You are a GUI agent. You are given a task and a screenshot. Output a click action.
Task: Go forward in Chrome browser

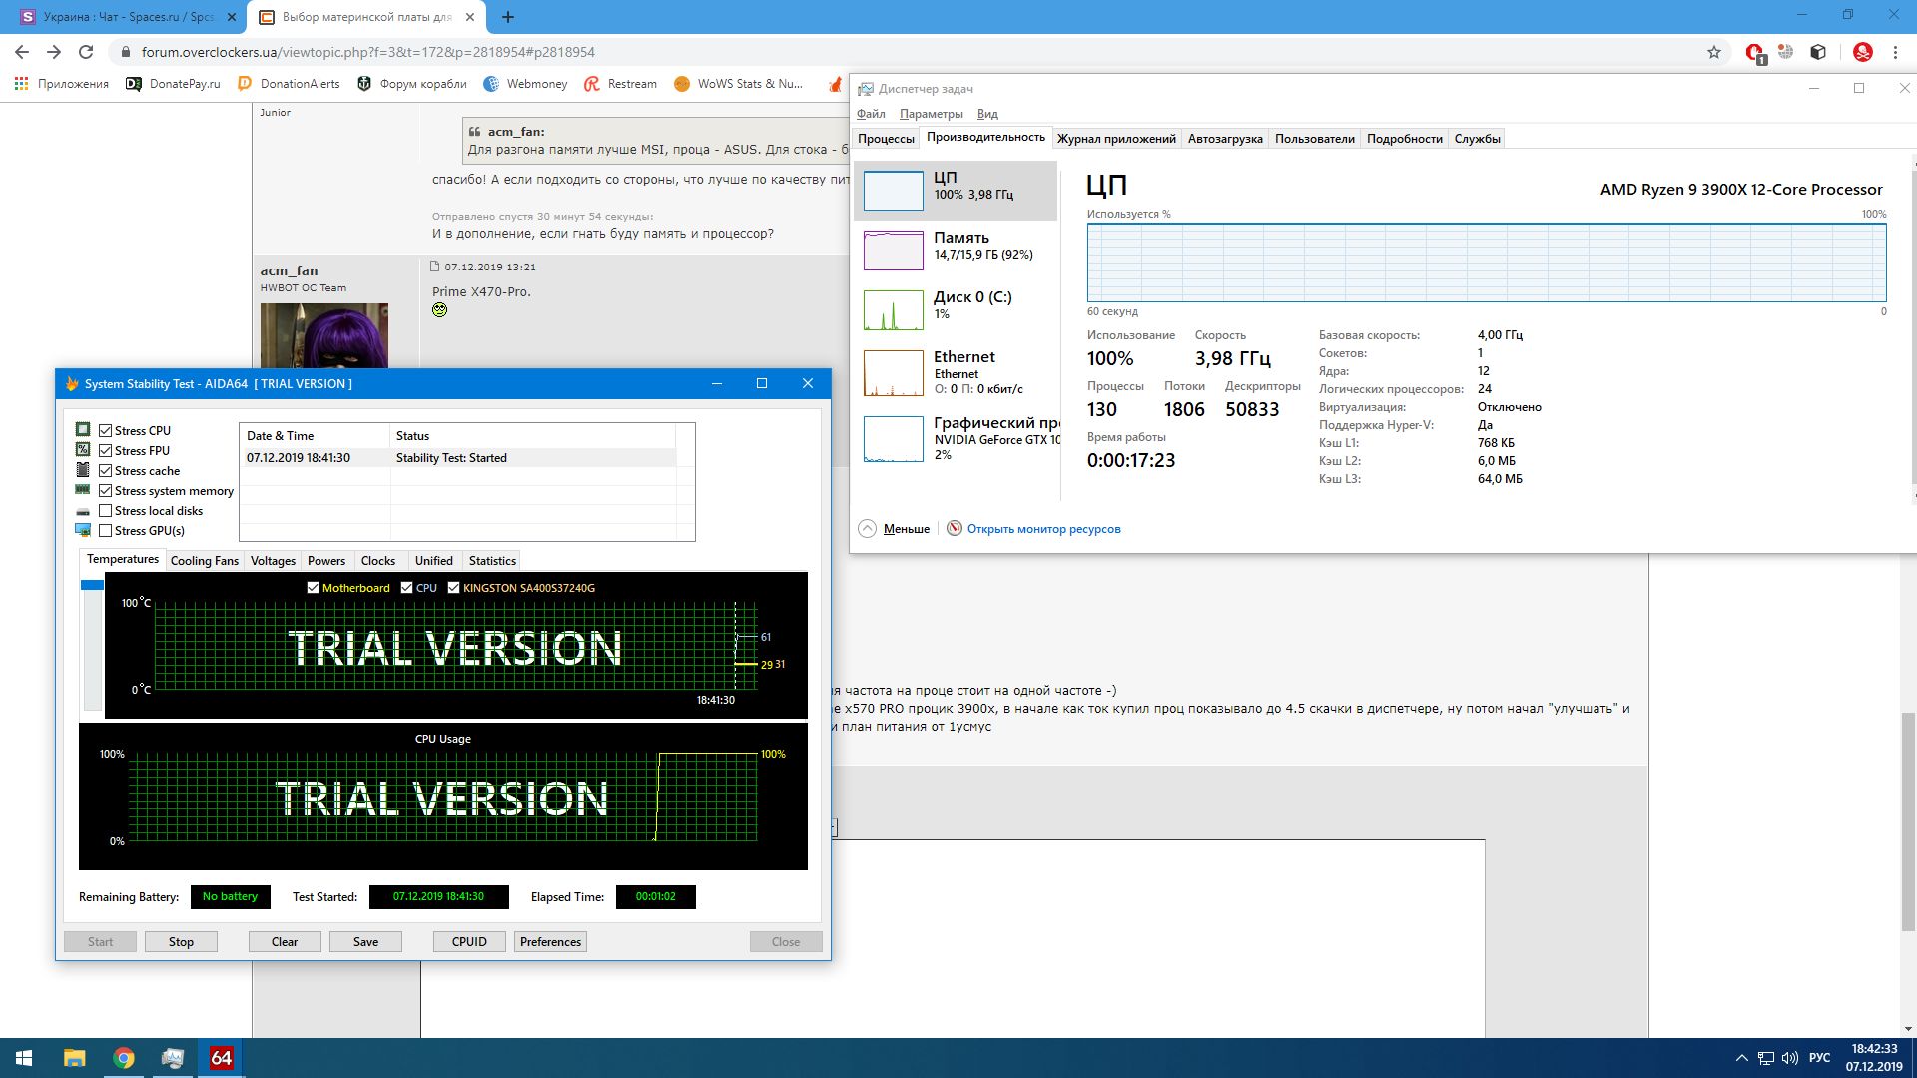point(54,52)
